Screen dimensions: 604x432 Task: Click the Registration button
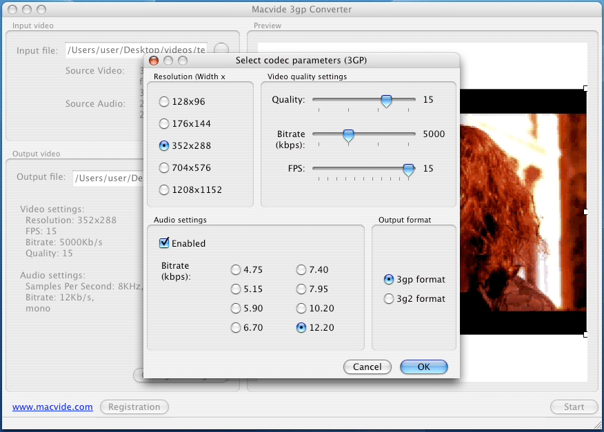pyautogui.click(x=134, y=407)
